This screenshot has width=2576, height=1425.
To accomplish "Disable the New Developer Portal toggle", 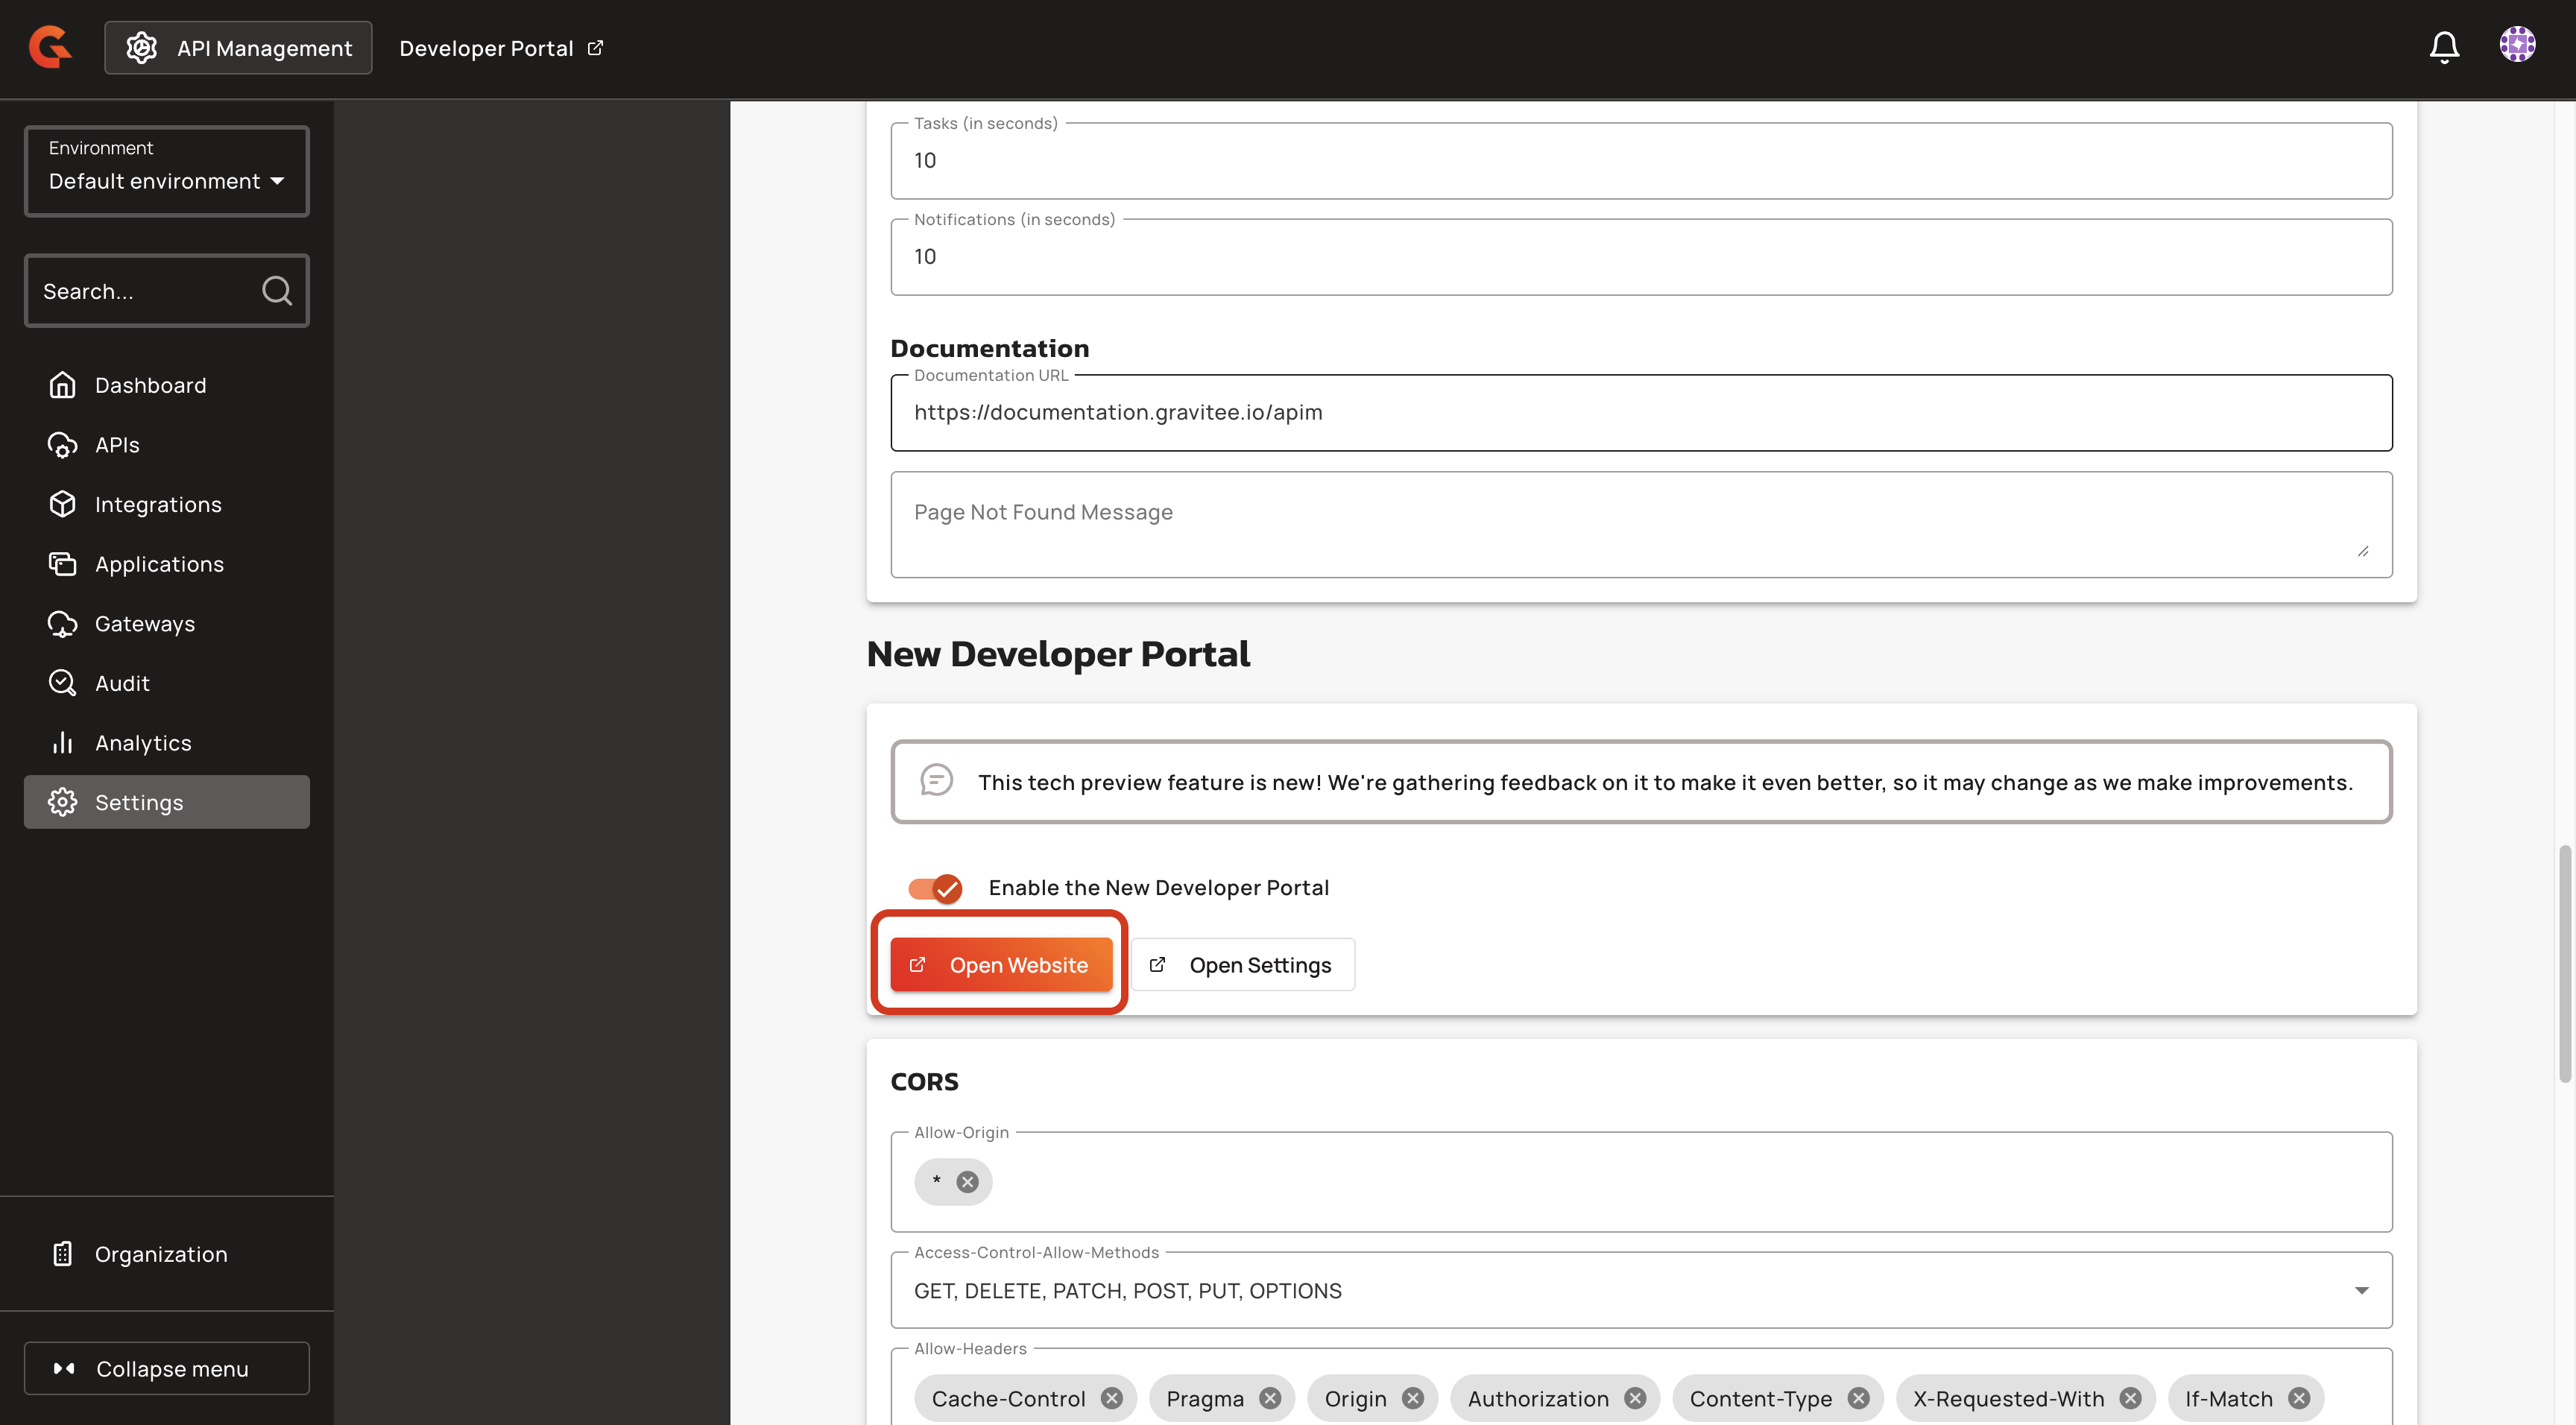I will (936, 888).
